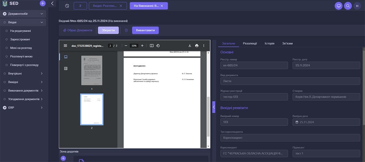Click the Створив field
Viewport: 365px width, 162px height.
326,97
